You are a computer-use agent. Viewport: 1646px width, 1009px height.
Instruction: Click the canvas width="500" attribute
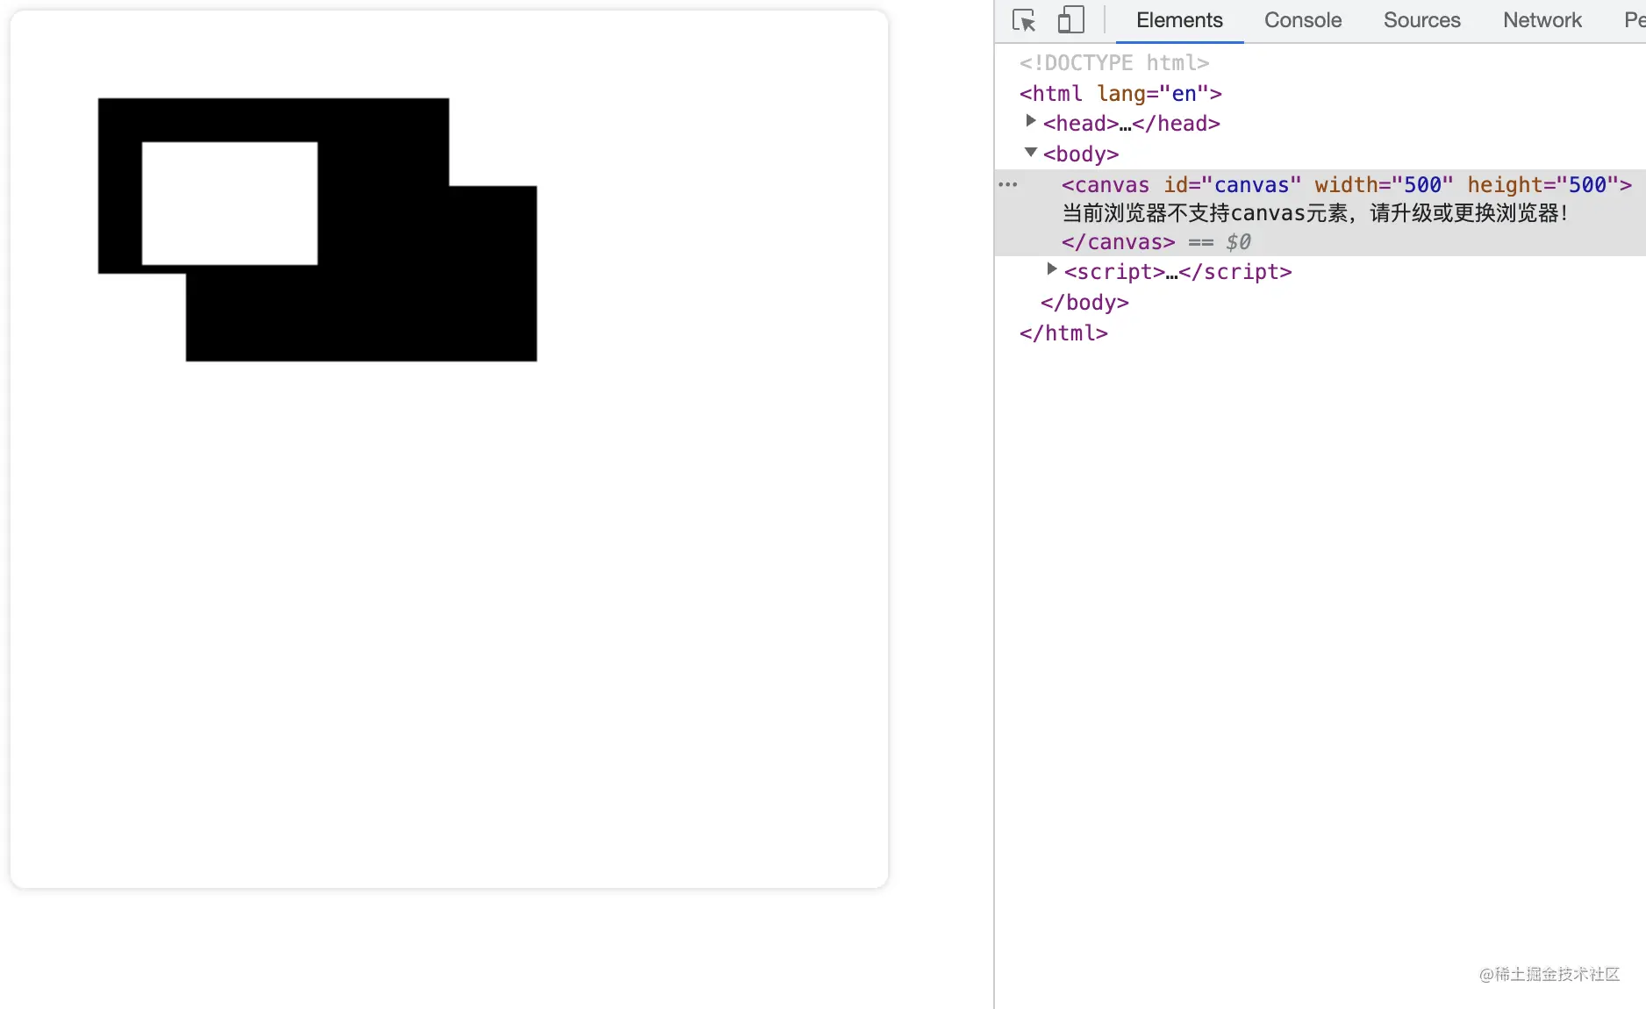(1384, 185)
